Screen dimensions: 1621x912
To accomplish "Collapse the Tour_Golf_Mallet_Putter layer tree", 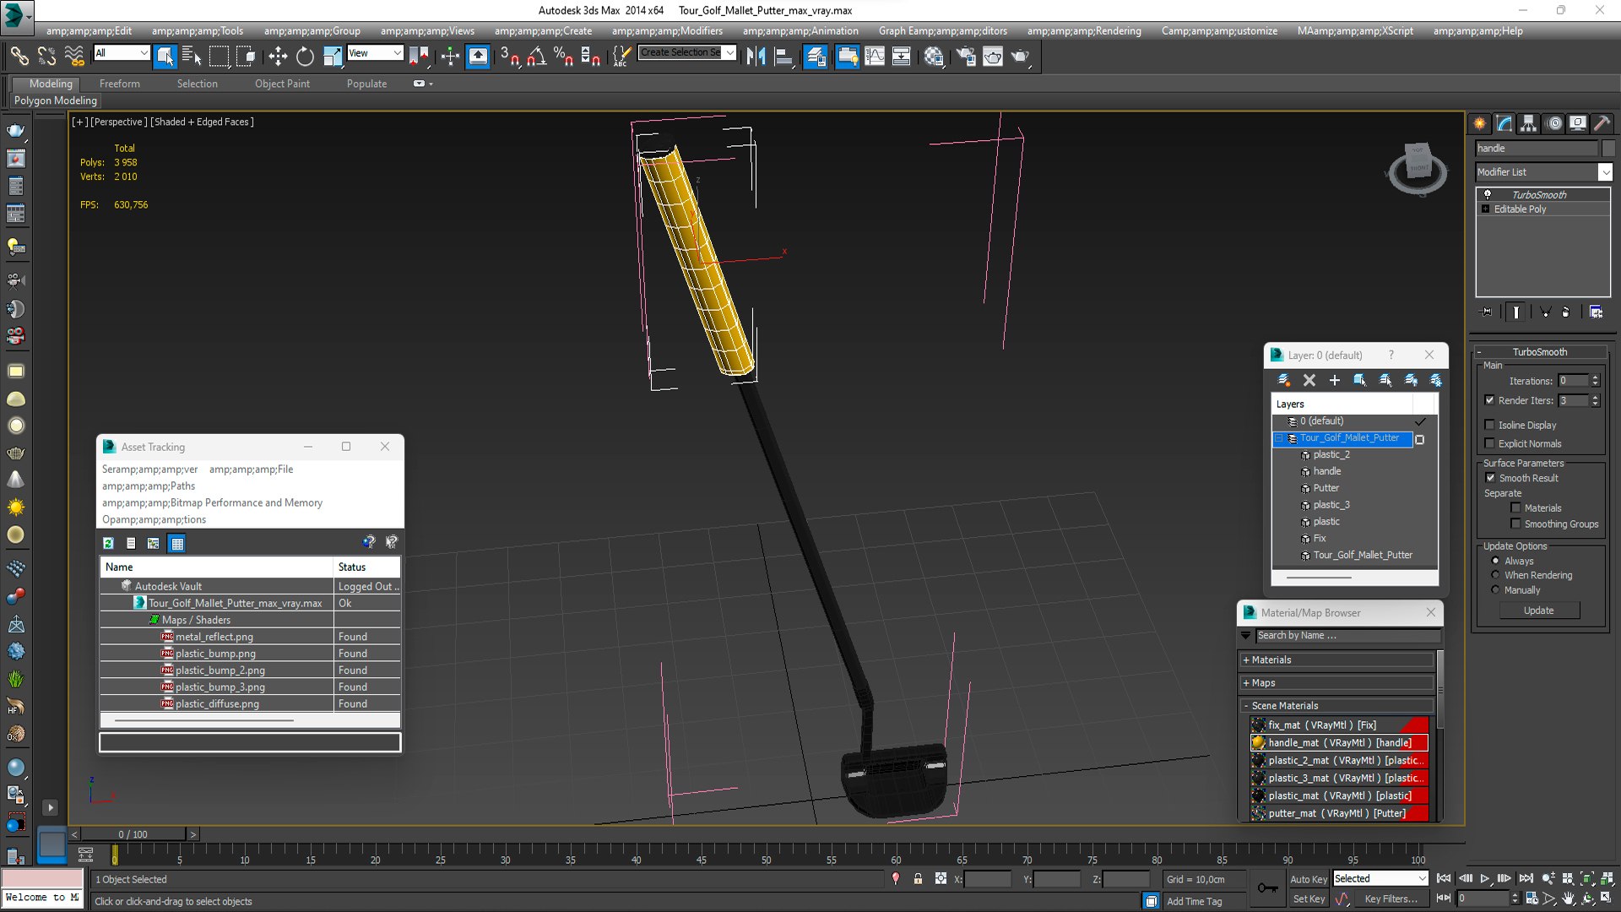I will point(1279,438).
